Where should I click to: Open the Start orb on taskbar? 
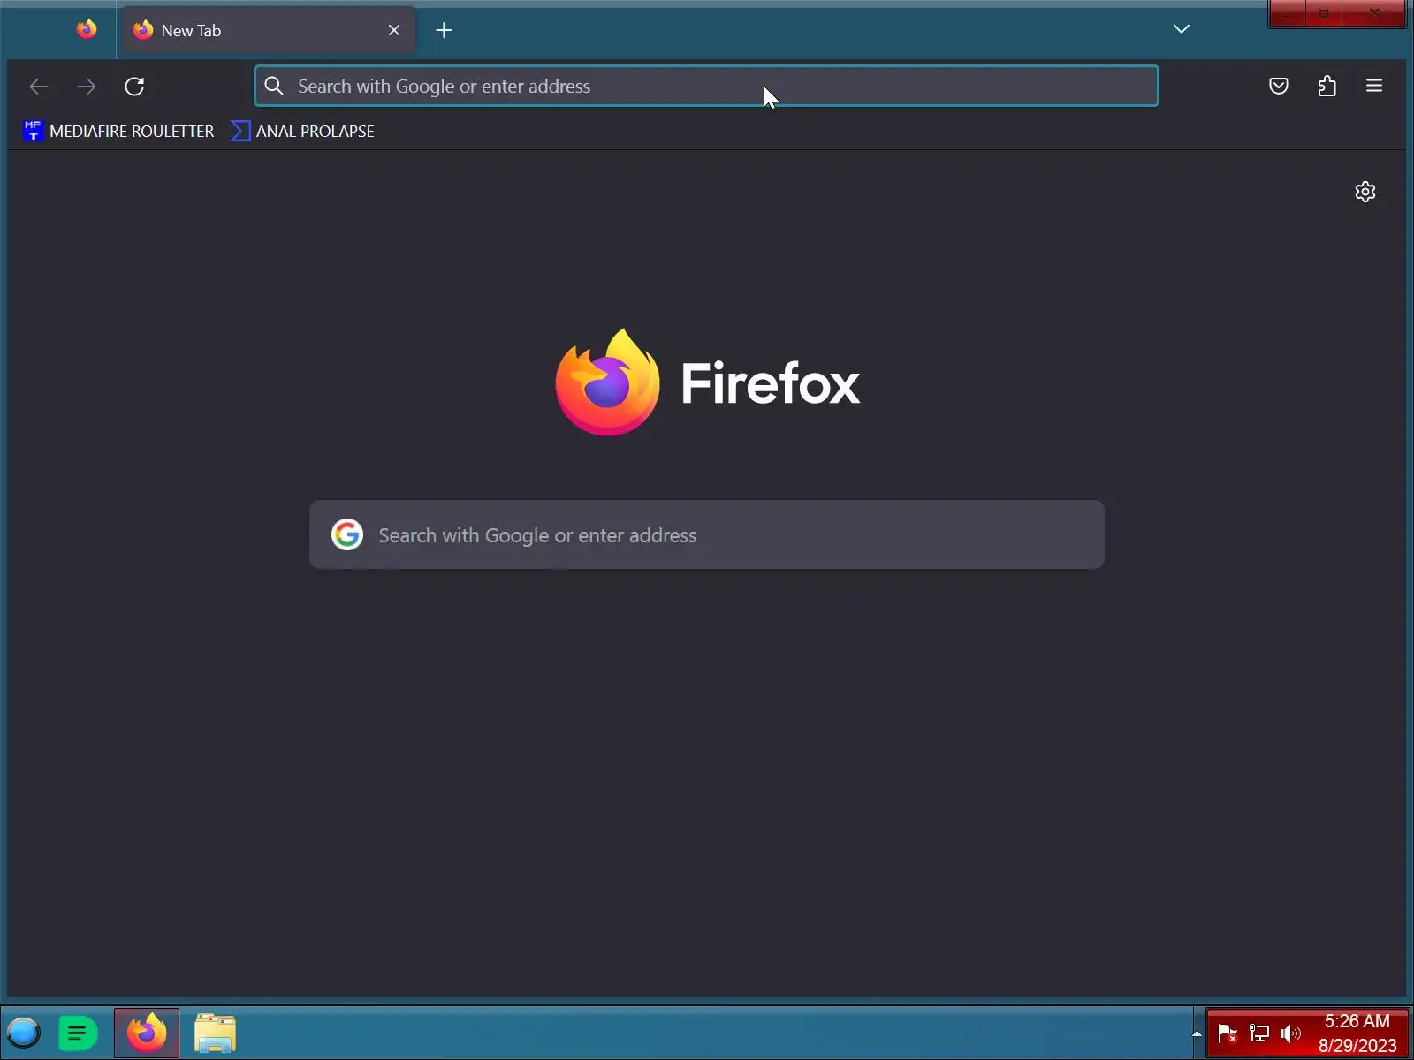24,1032
